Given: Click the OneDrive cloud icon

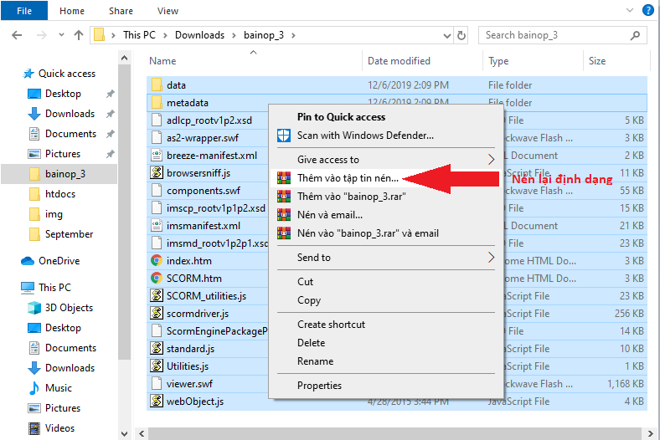Looking at the screenshot, I should (x=28, y=261).
